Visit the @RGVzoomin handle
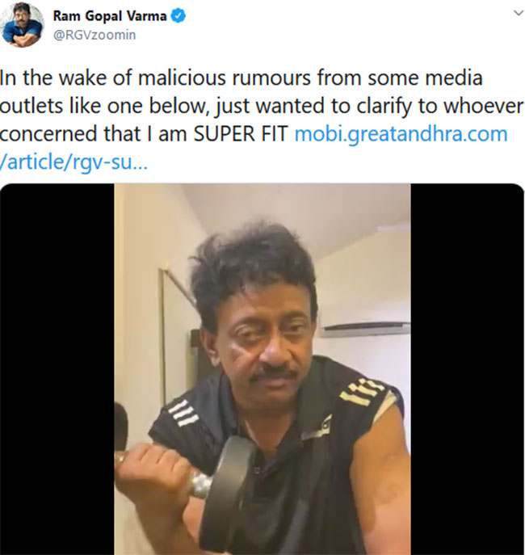The height and width of the screenshot is (555, 525). (x=94, y=35)
